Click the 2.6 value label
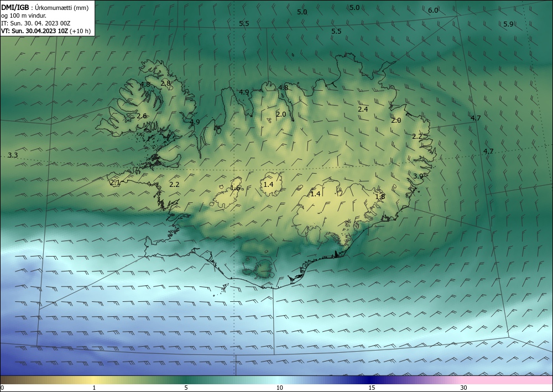The width and height of the screenshot is (553, 392). [142, 116]
